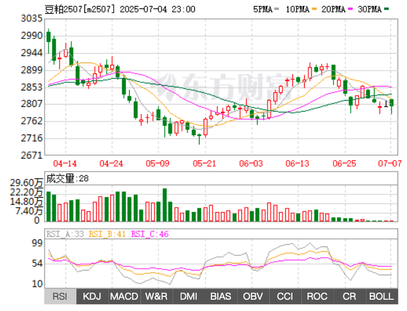Click the 2990 price axis label
The width and height of the screenshot is (407, 311).
coord(32,36)
